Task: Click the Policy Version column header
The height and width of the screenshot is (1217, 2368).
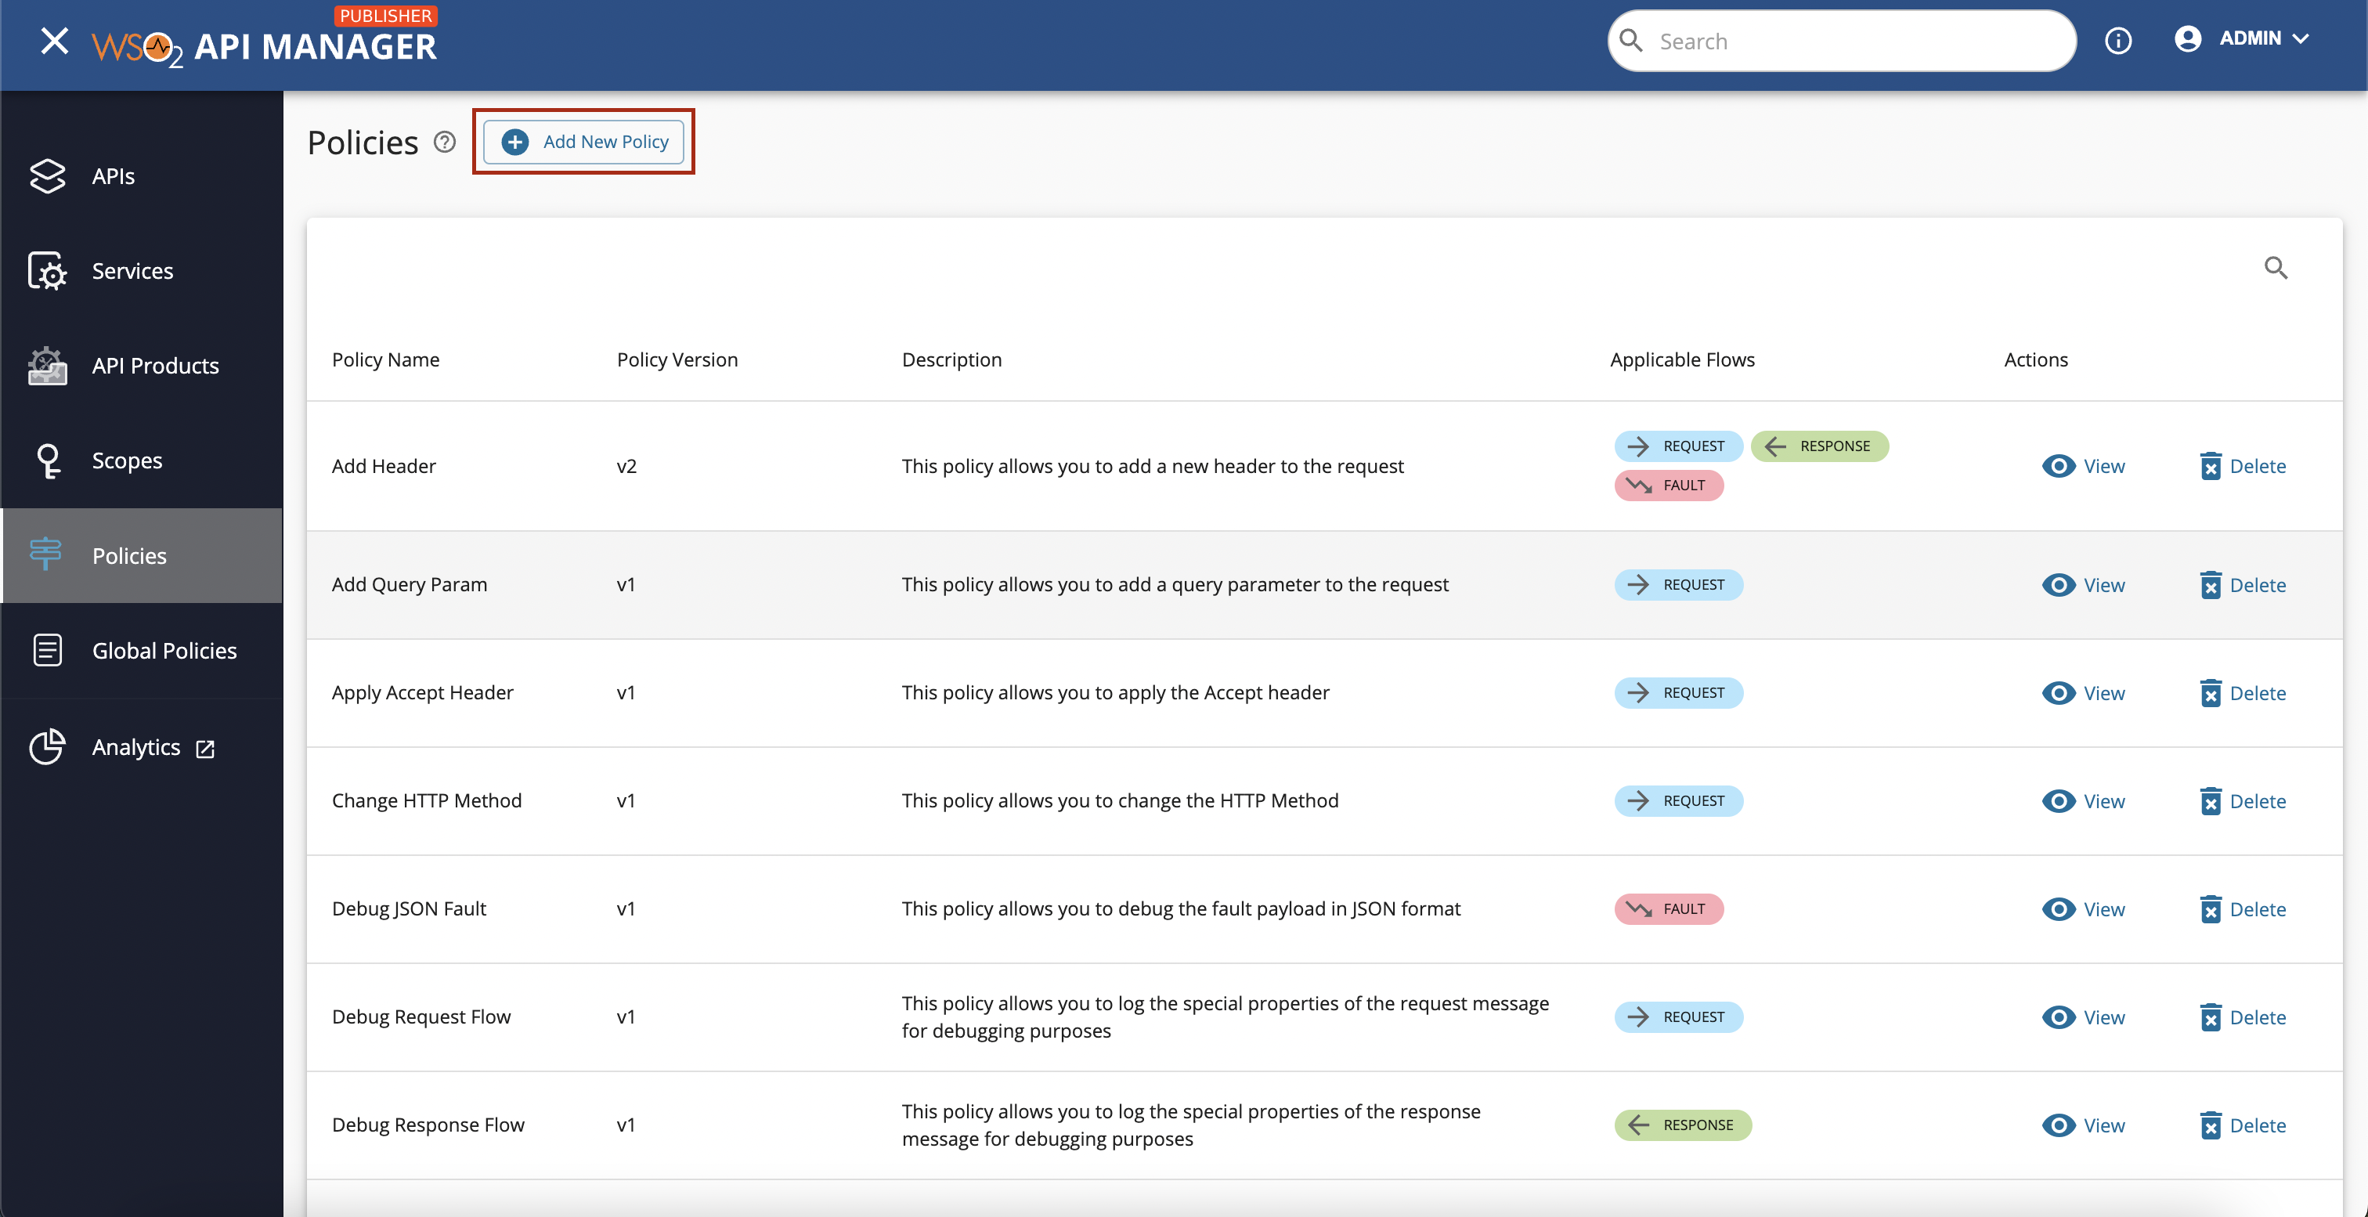Action: tap(677, 359)
